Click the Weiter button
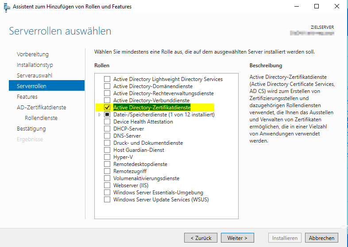The image size is (348, 247). (x=237, y=238)
